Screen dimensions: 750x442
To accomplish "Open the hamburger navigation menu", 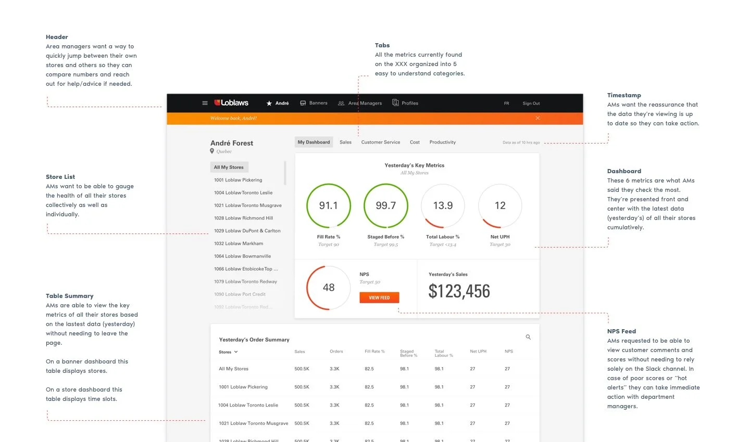I will click(205, 103).
